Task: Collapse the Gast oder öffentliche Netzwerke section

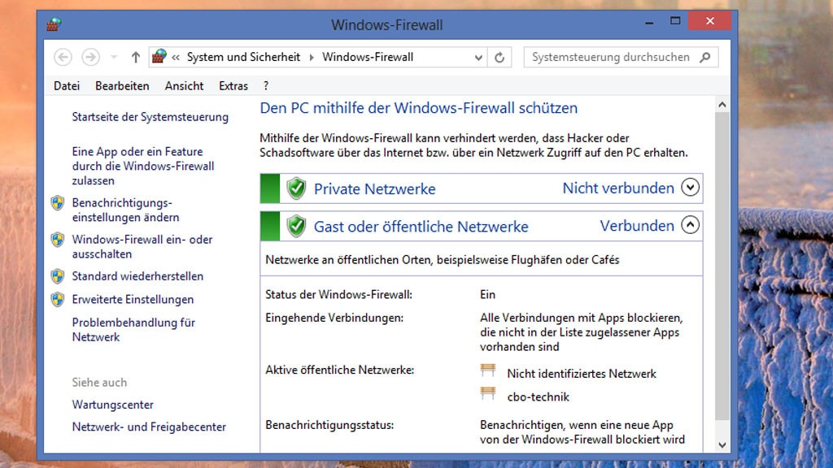Action: tap(689, 225)
